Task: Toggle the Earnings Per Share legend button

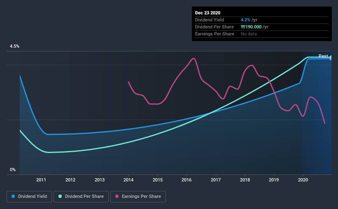Action: pyautogui.click(x=138, y=197)
